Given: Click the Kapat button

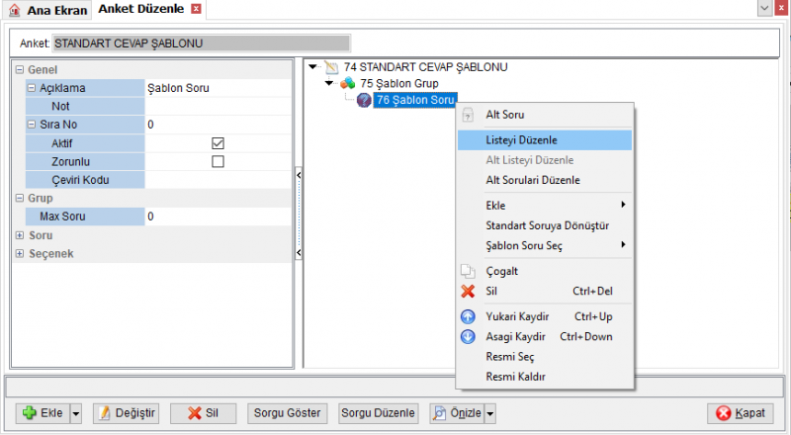Looking at the screenshot, I should pyautogui.click(x=741, y=413).
